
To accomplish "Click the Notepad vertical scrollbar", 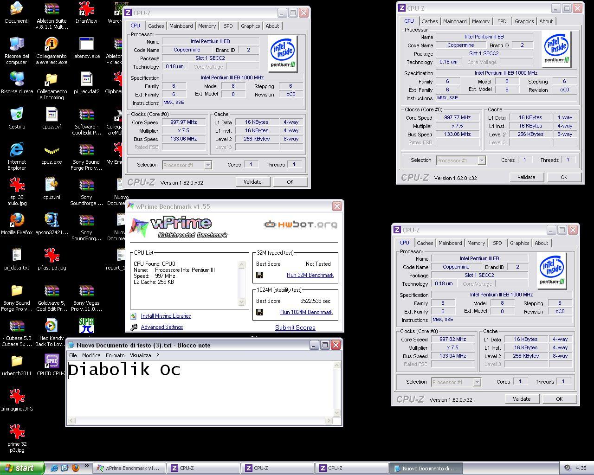I will [337, 389].
